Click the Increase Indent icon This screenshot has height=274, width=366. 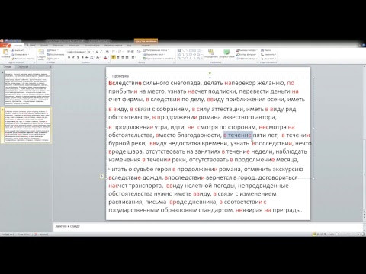133,52
